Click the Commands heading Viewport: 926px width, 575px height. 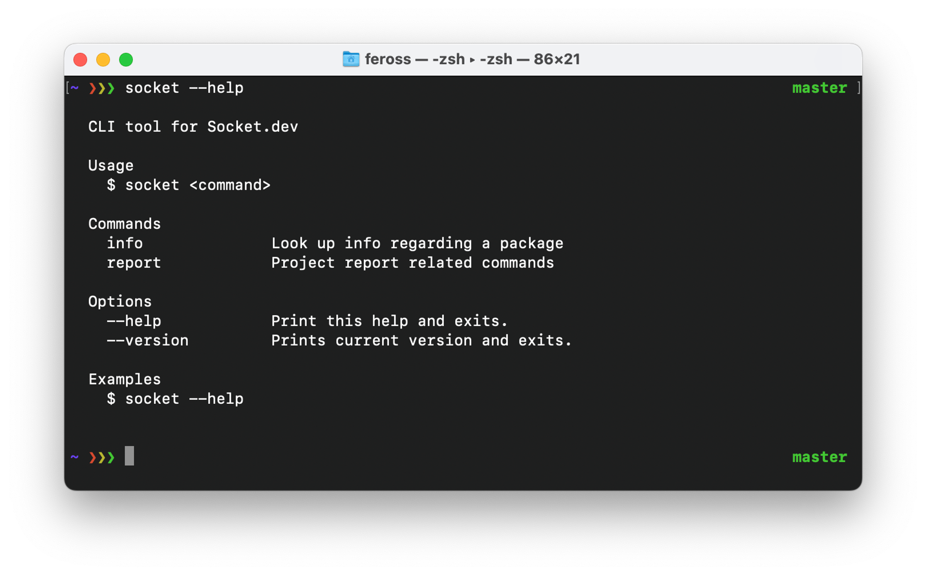point(125,224)
